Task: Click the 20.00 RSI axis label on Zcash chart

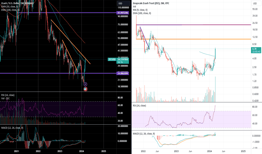Action: pos(120,121)
